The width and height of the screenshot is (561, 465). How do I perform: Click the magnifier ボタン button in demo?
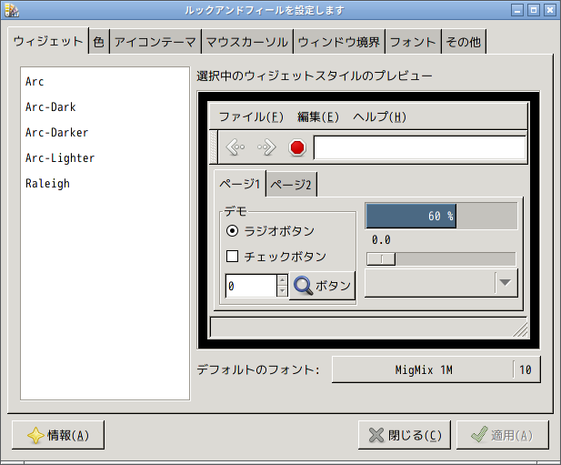point(322,286)
